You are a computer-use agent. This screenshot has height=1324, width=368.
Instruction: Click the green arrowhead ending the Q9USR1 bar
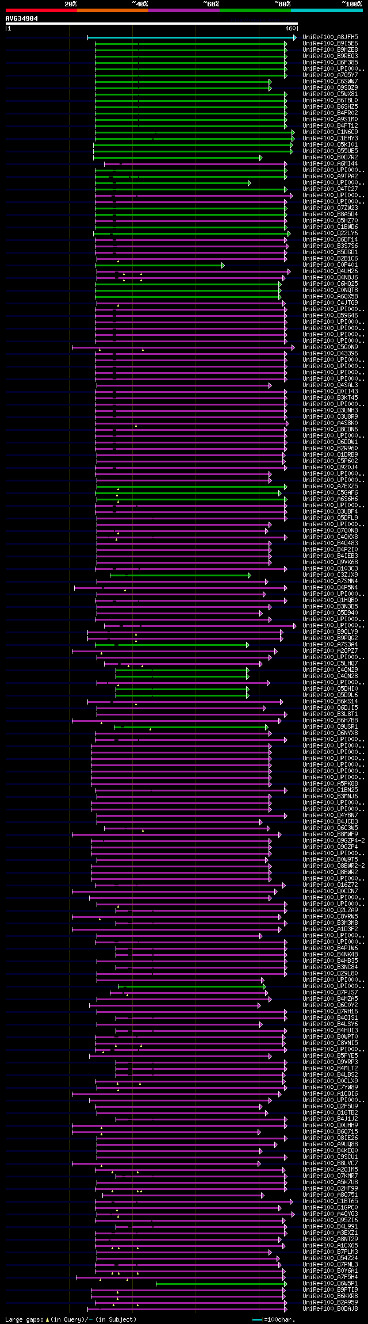pos(267,727)
